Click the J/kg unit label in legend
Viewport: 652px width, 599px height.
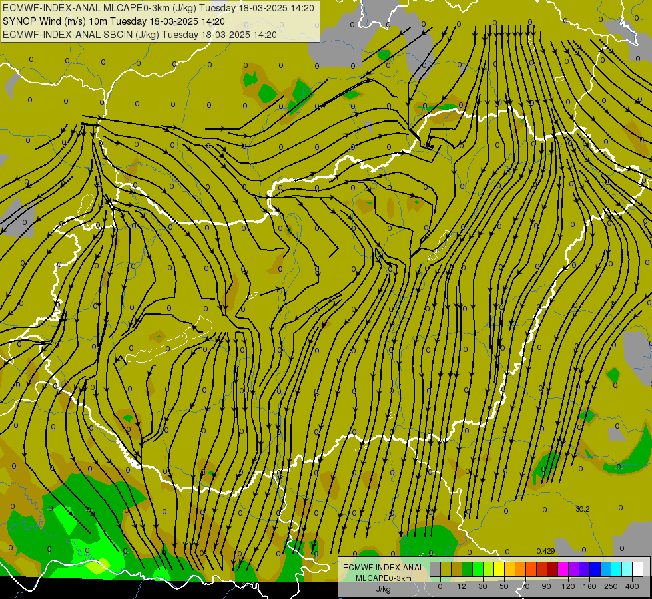point(384,589)
